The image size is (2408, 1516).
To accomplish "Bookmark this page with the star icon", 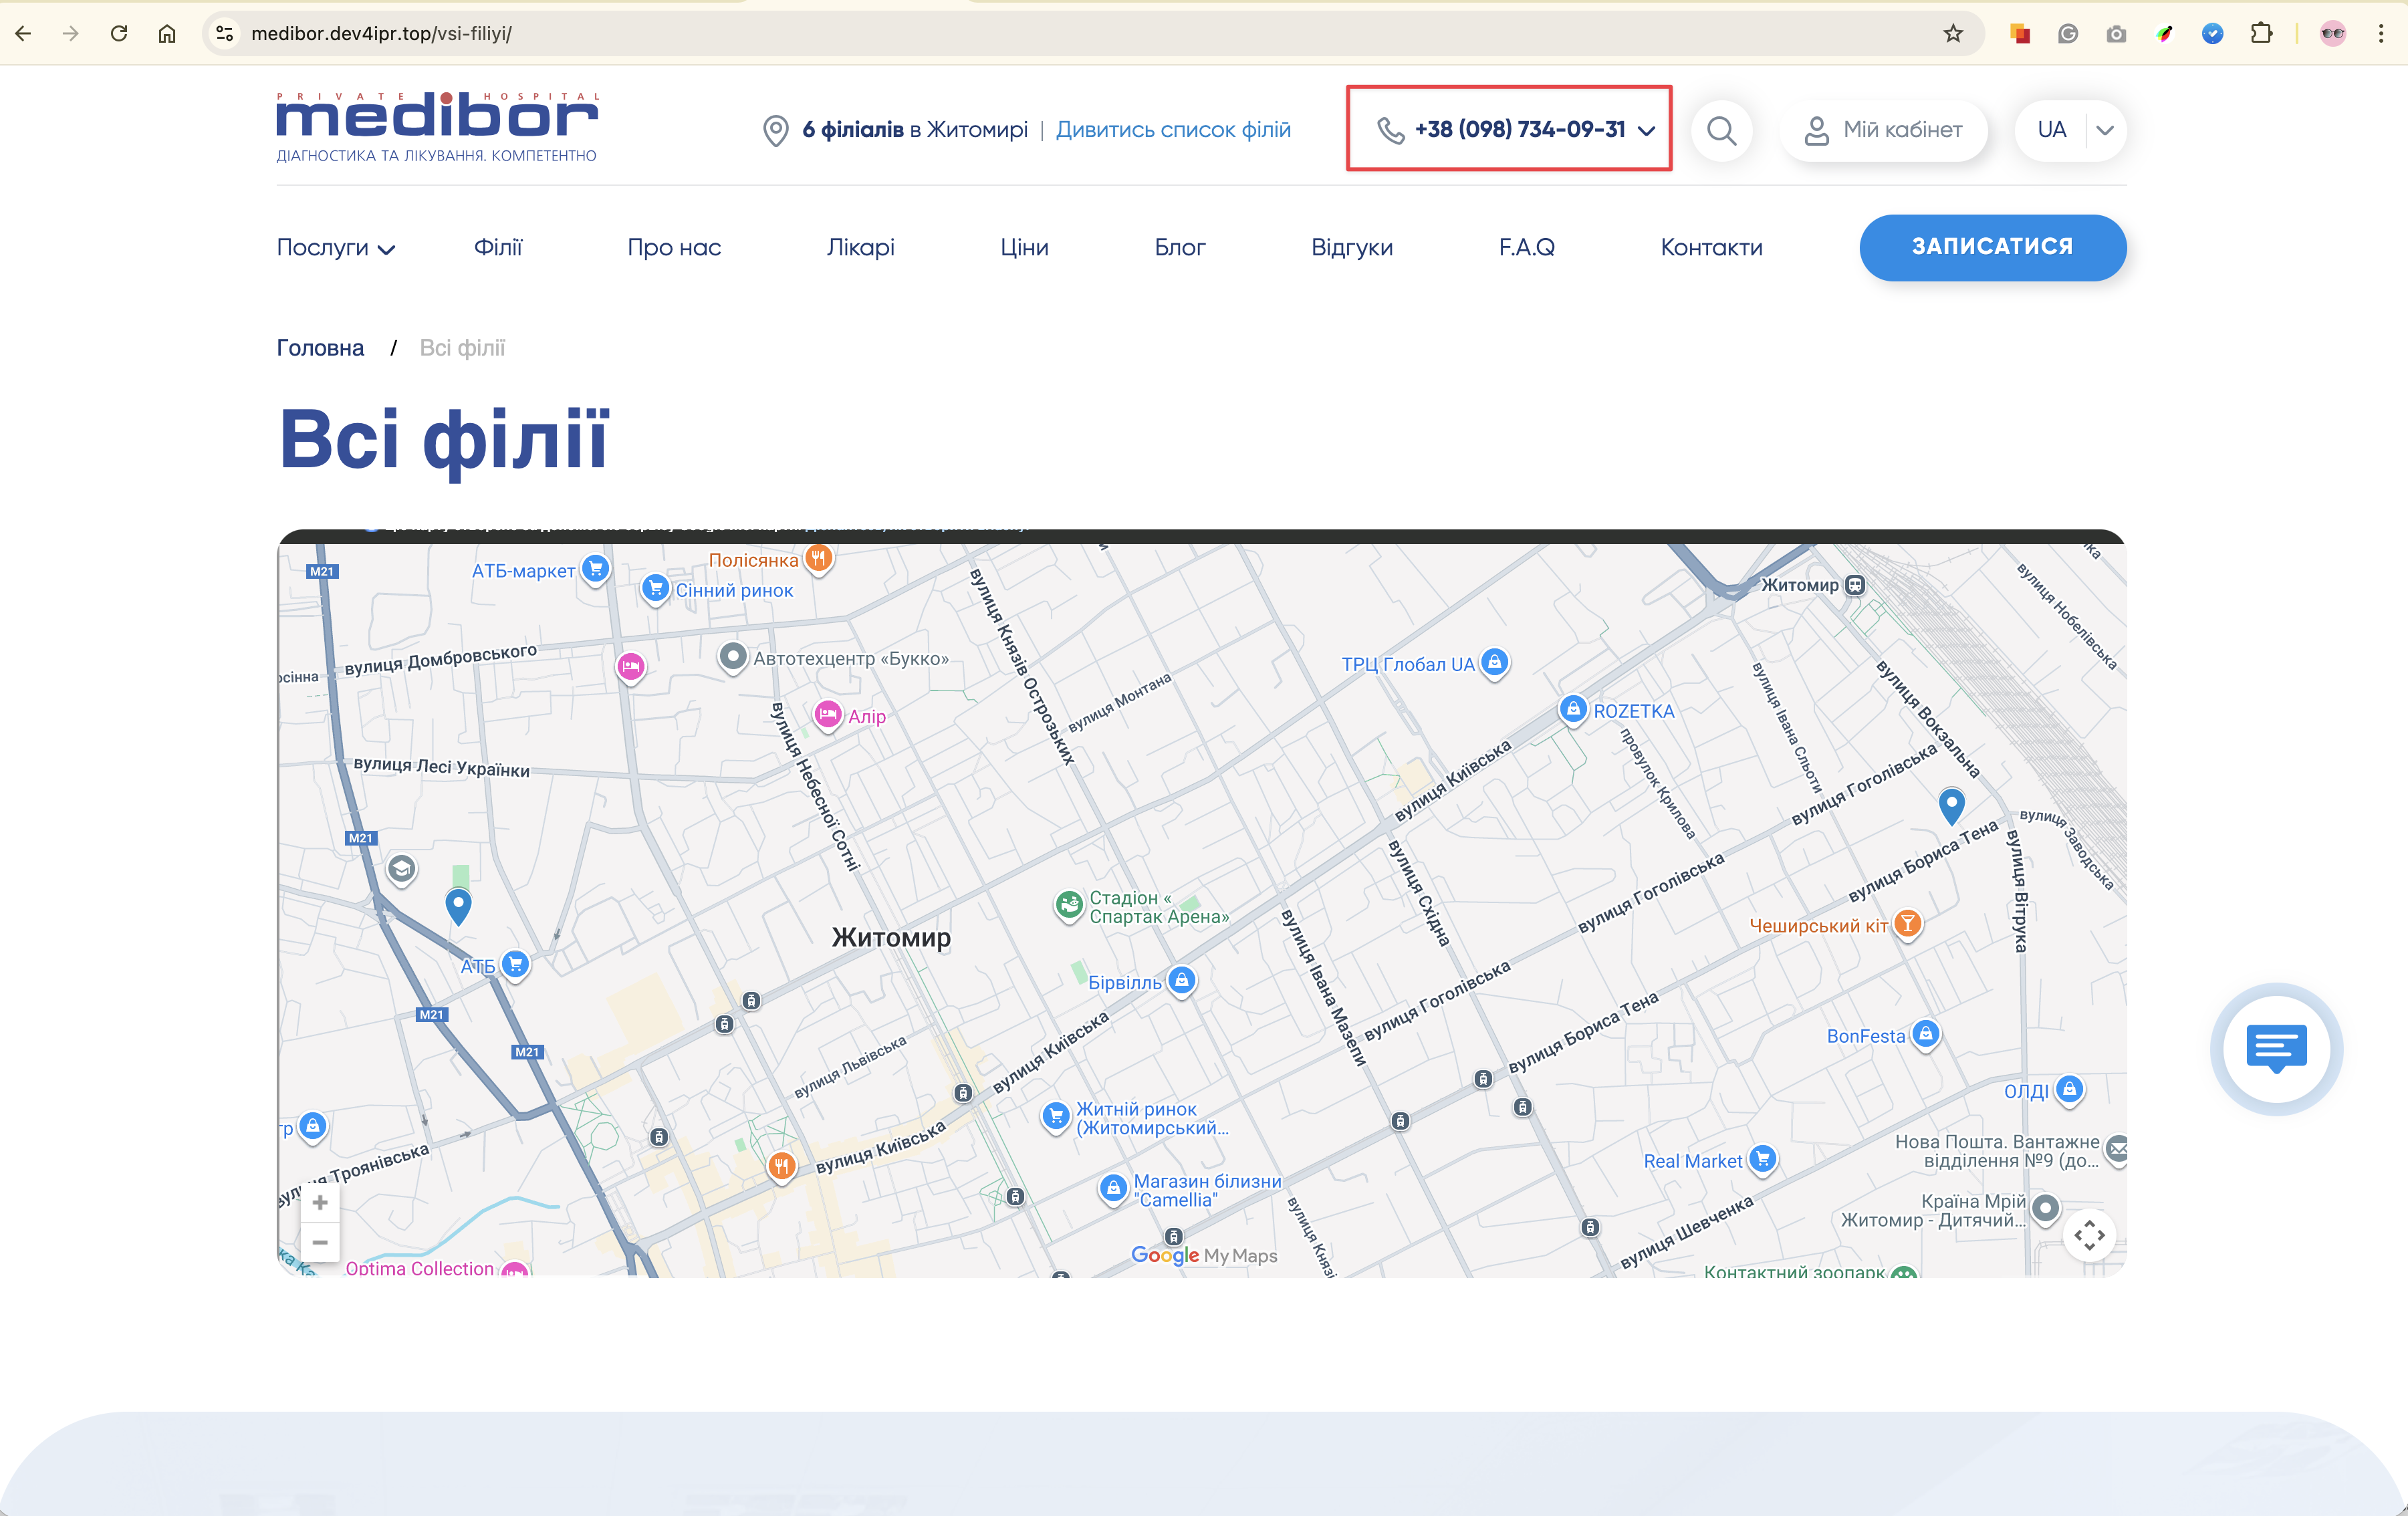I will (1953, 34).
